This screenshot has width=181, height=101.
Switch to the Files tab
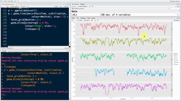(x=73, y=18)
